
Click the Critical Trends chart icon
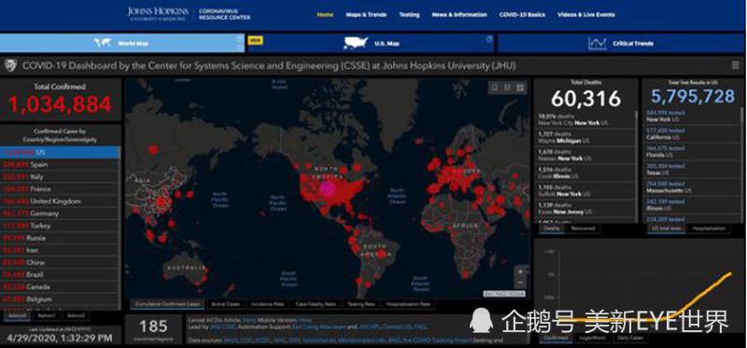coord(597,43)
